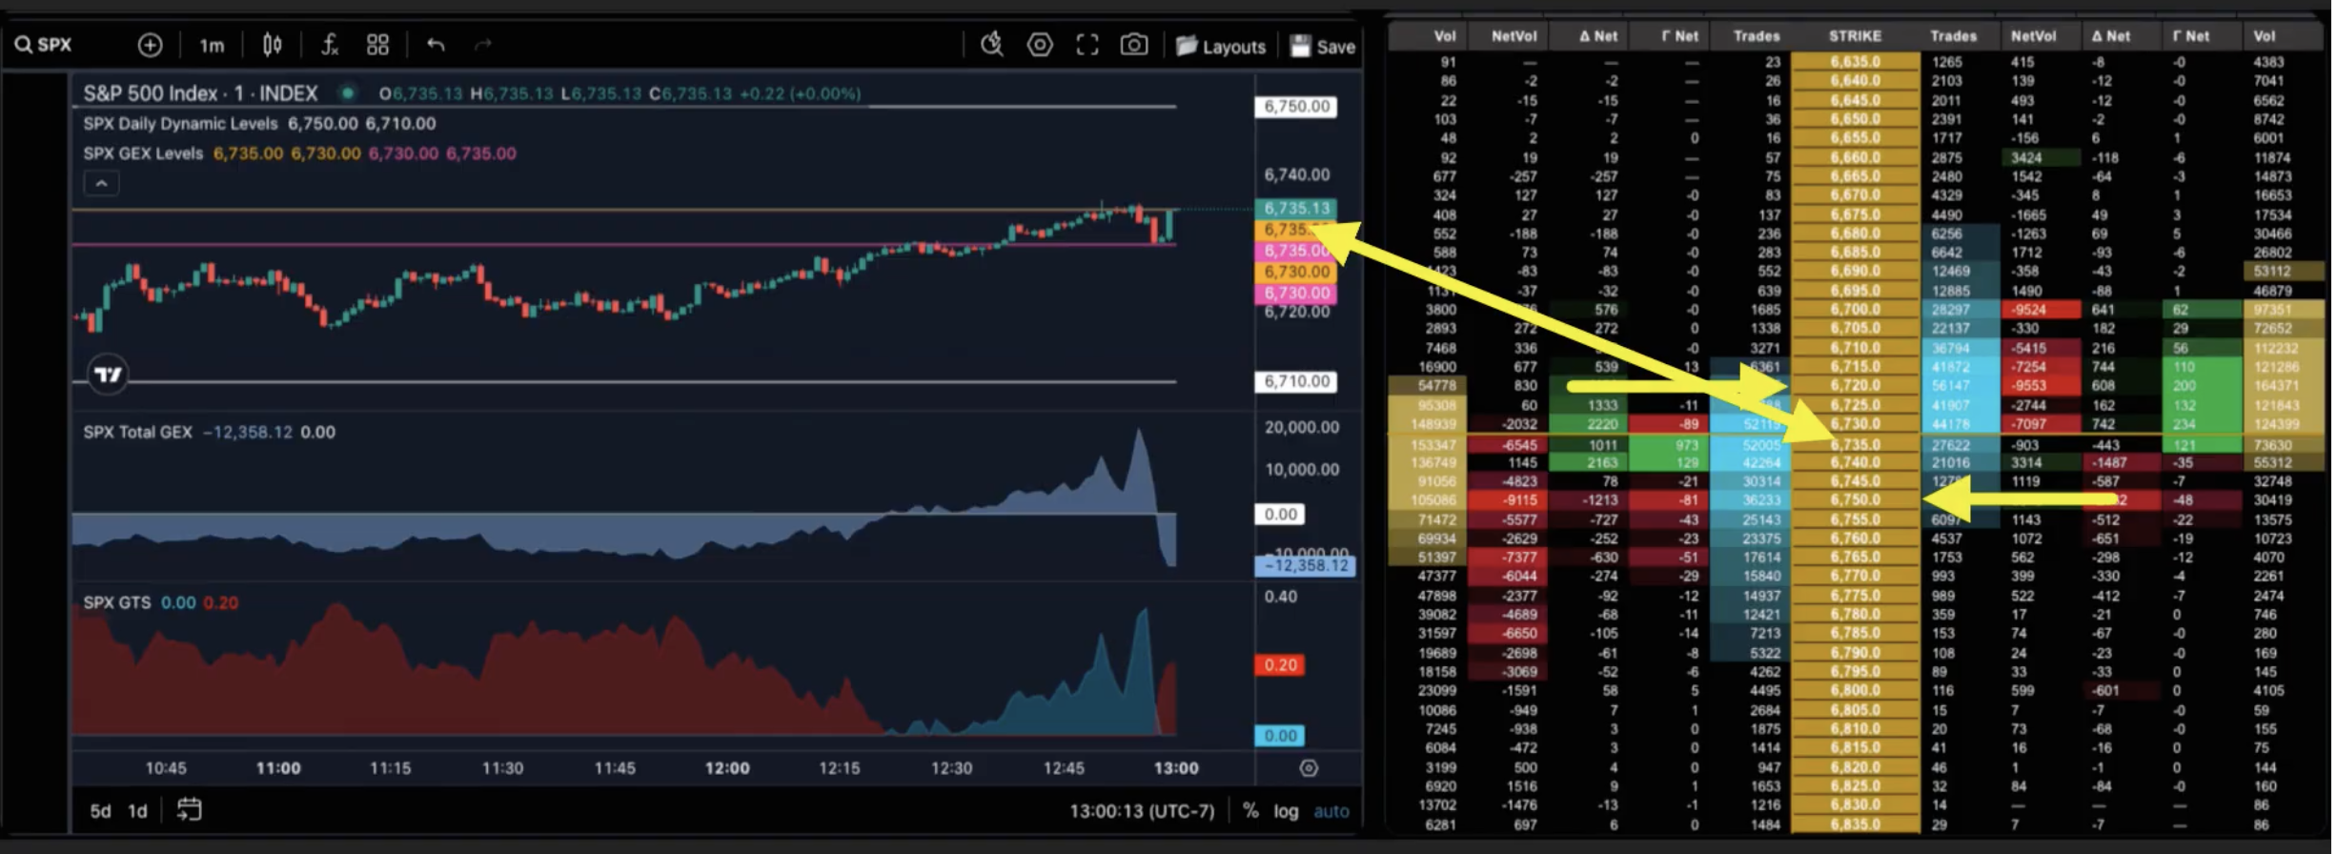
Task: Select the 6,835.0 strike cell
Action: pyautogui.click(x=1855, y=824)
